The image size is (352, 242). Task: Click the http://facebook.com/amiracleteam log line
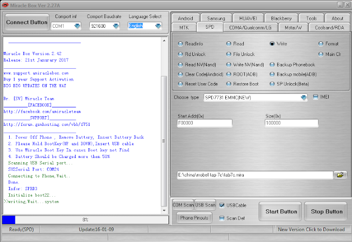tap(42, 112)
